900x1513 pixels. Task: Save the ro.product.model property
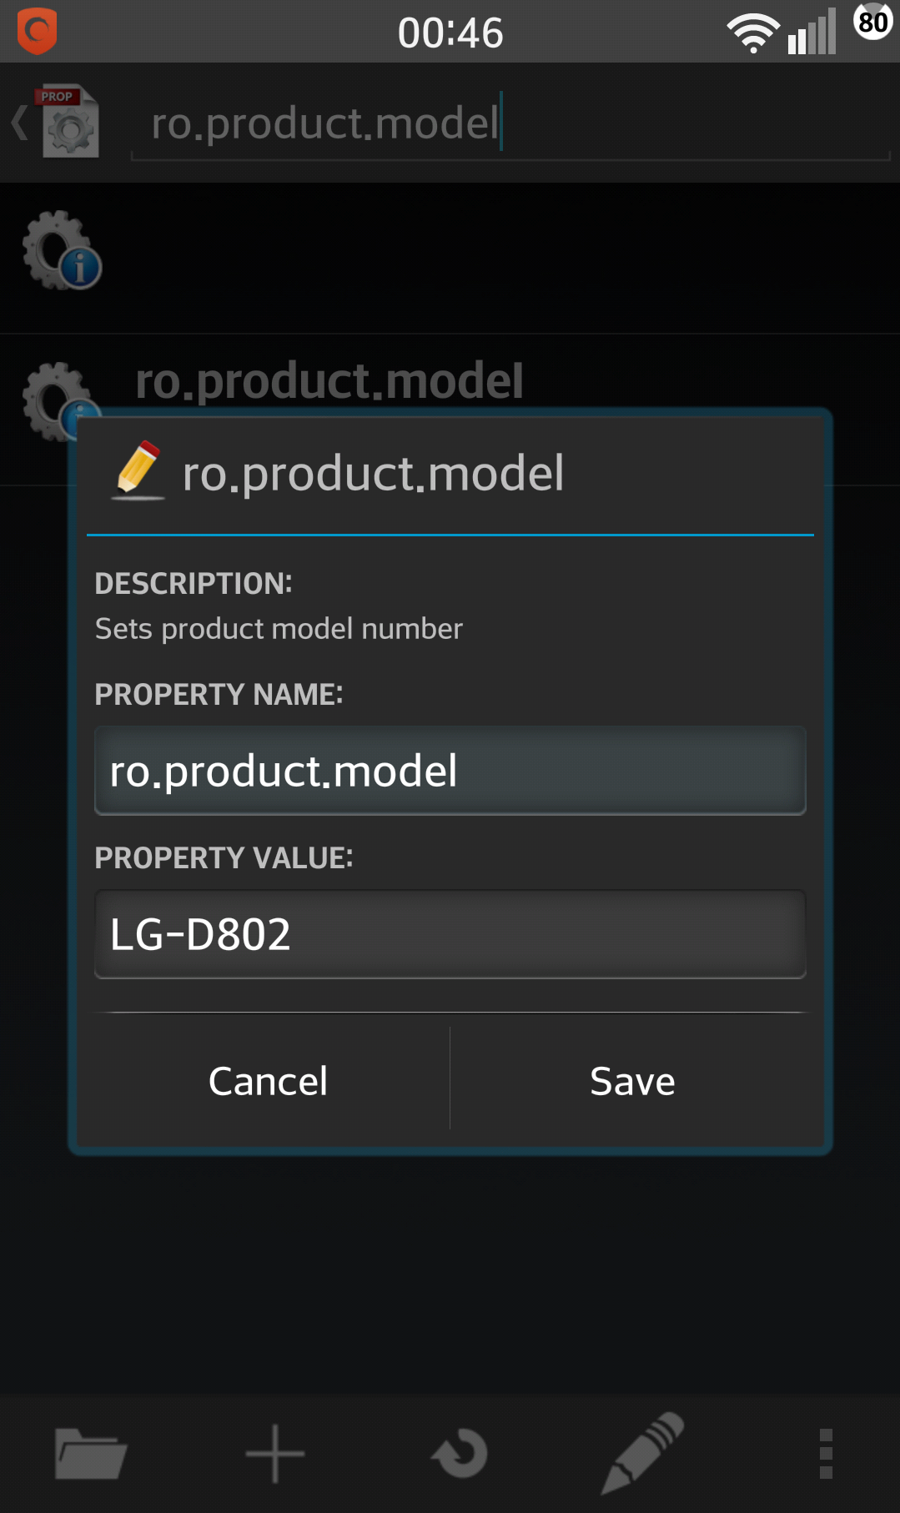tap(632, 1081)
